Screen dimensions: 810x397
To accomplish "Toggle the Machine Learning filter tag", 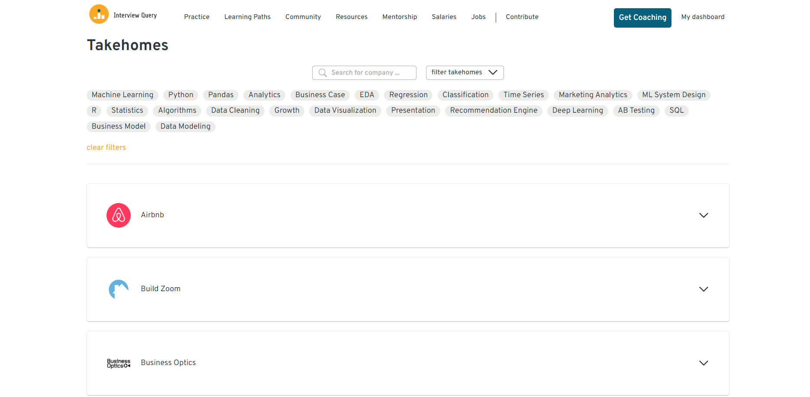I will coord(123,95).
